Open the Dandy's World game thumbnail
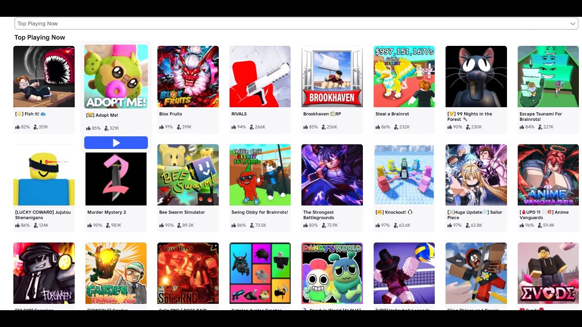This screenshot has height=327, width=582. tap(332, 273)
